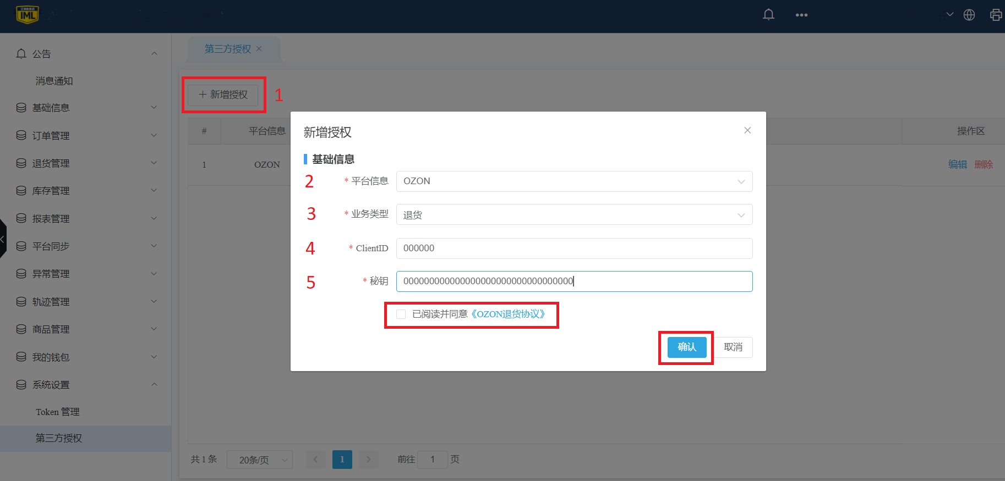Switch to the 第三方授权 tab
Viewport: 1005px width, 481px height.
(x=228, y=49)
